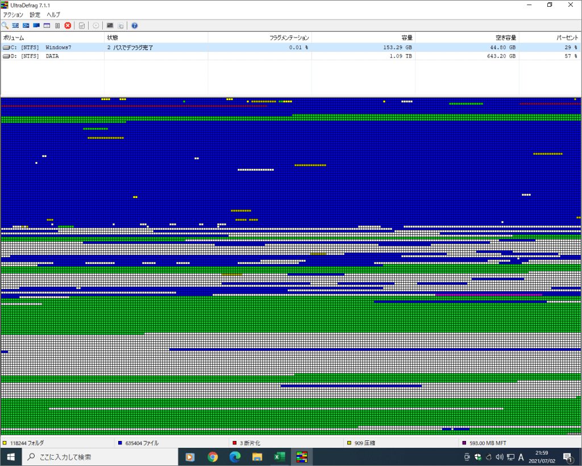The width and height of the screenshot is (582, 466).
Task: Open the ヘルプ menu
Action: click(53, 15)
